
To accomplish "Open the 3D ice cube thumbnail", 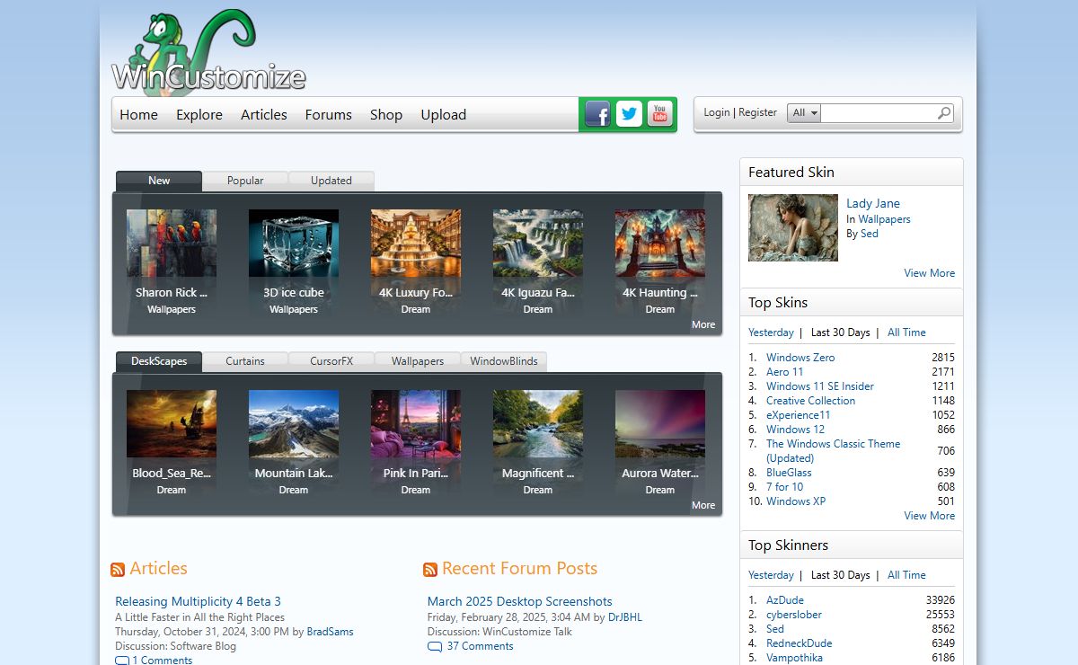I will (294, 244).
